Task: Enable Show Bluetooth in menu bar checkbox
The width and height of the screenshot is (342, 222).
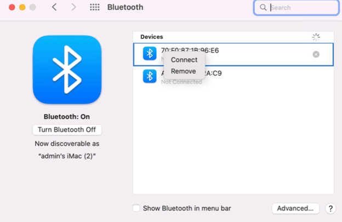Action: pos(136,208)
